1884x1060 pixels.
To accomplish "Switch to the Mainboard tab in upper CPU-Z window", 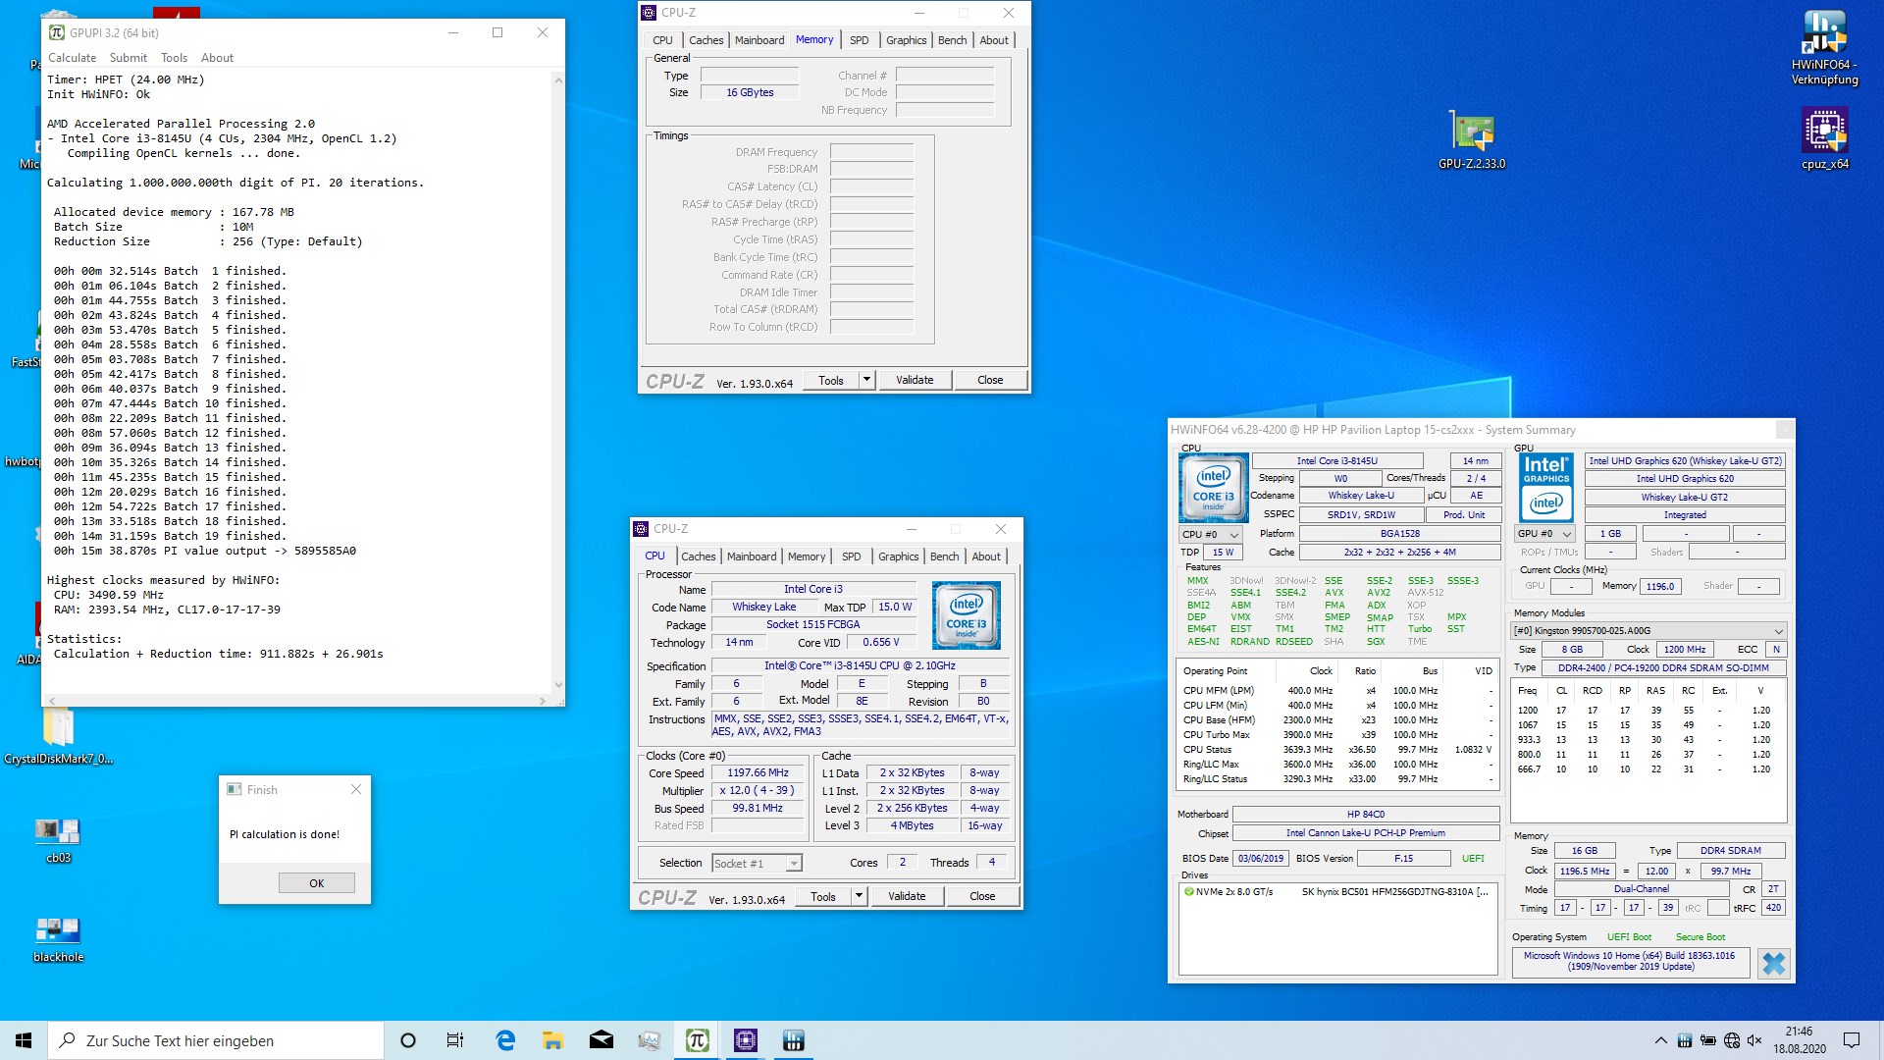I will 759,40.
